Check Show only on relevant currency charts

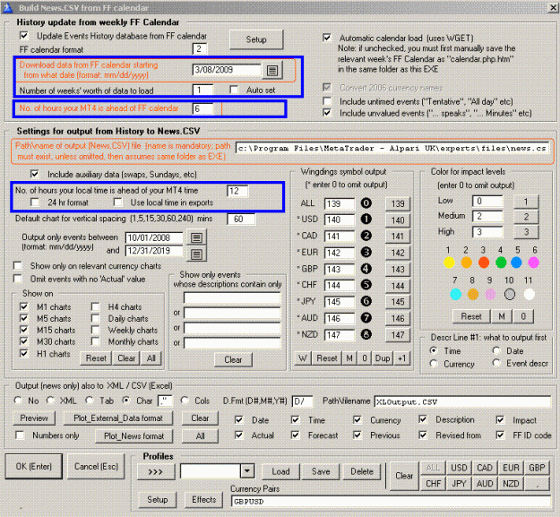18,265
